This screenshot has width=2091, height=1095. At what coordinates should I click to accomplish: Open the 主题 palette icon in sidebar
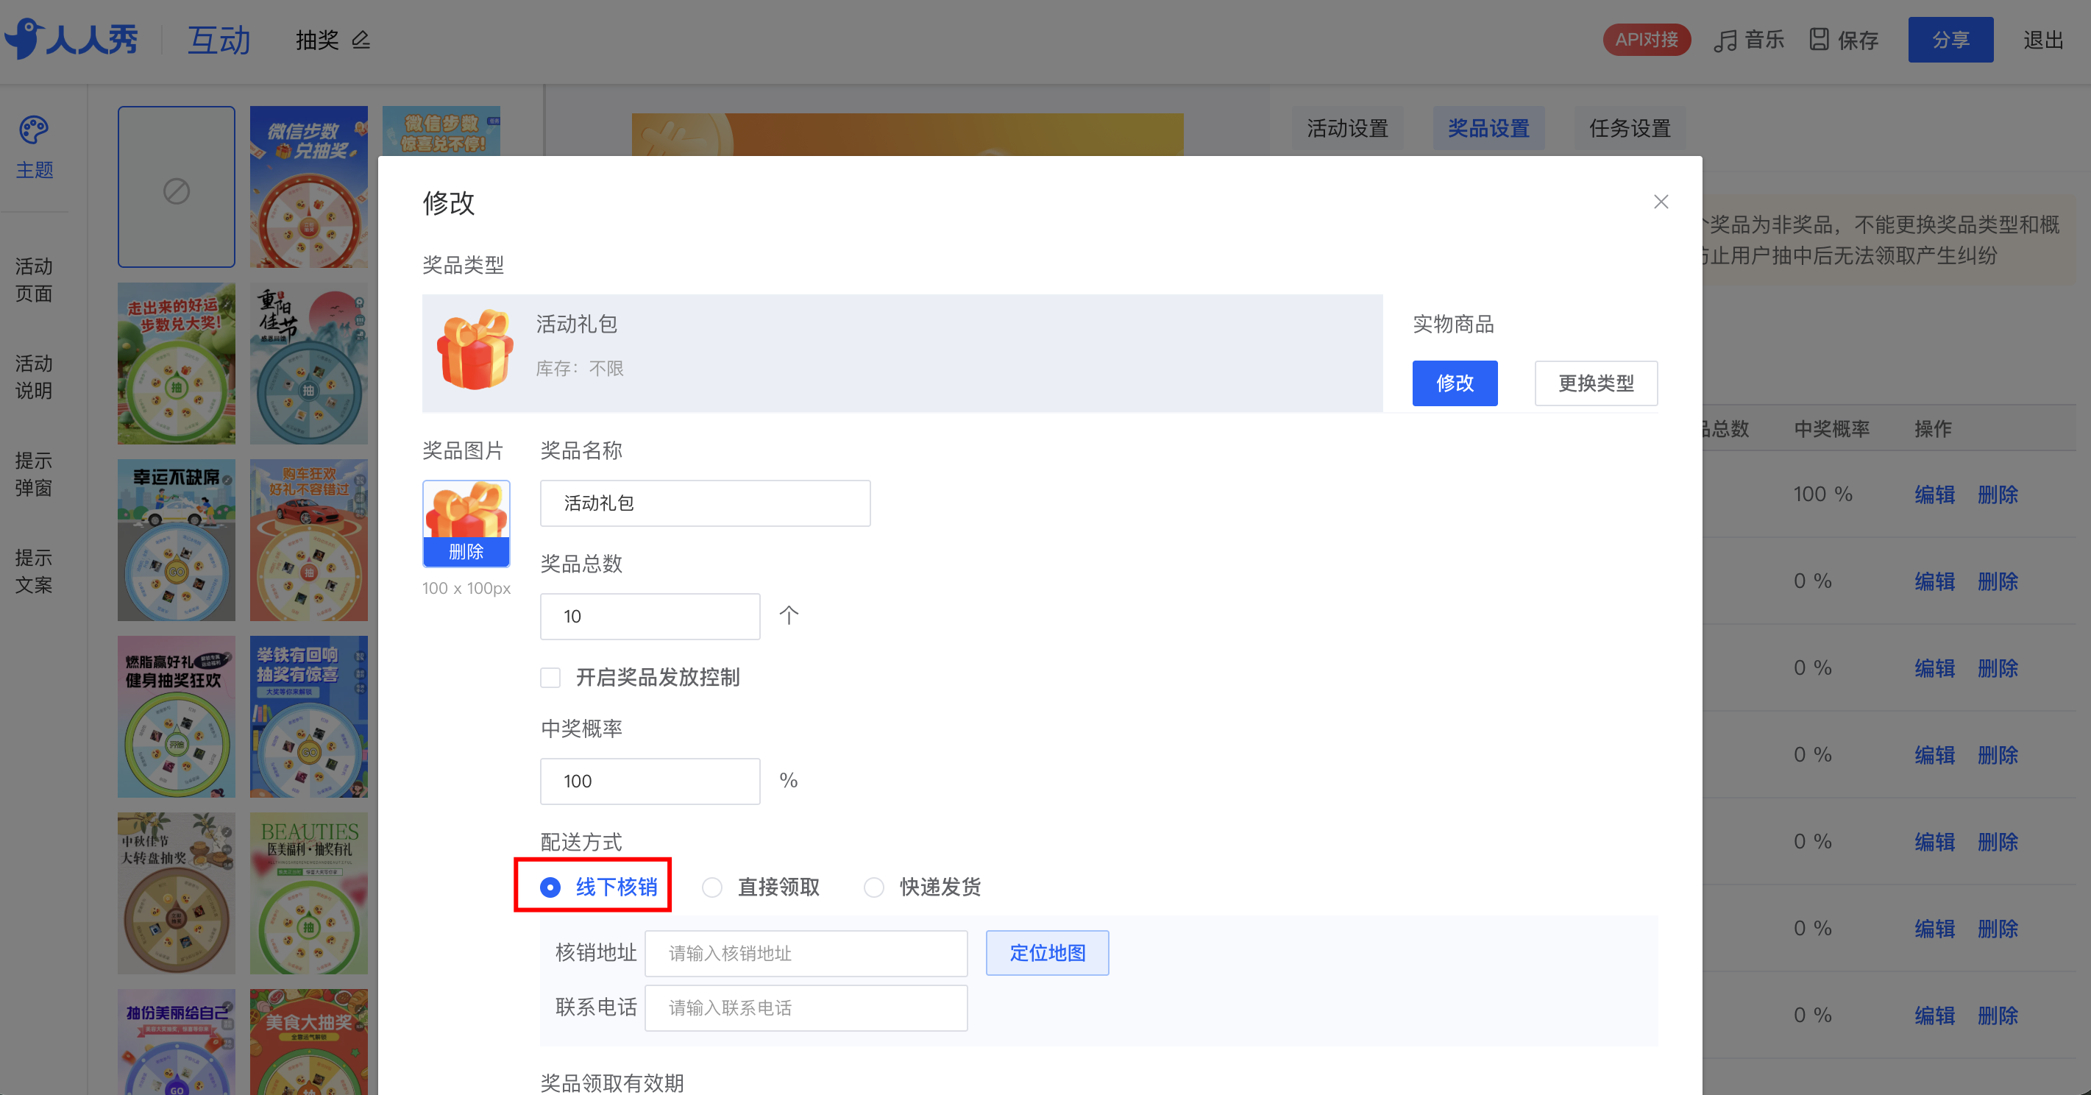34,130
